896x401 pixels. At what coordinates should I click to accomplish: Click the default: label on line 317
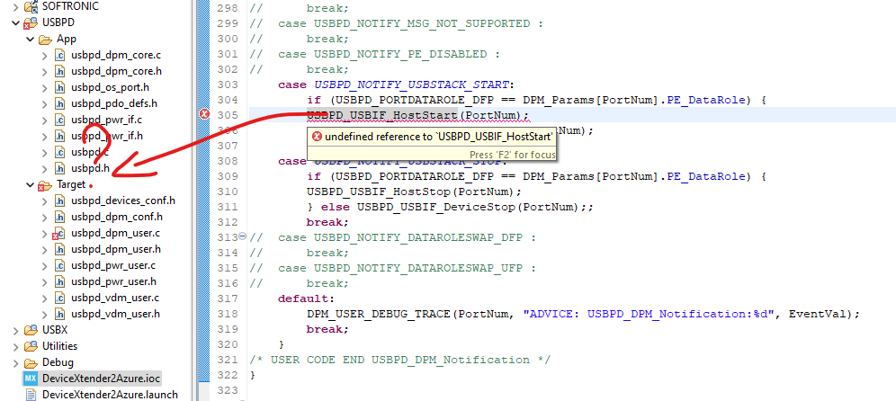305,299
